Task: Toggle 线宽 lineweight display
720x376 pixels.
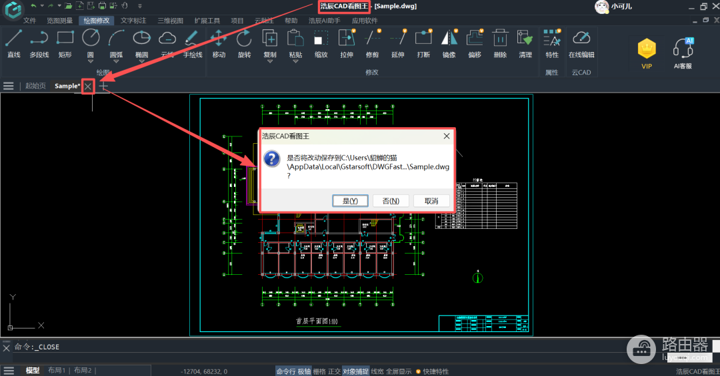Action: pyautogui.click(x=377, y=371)
